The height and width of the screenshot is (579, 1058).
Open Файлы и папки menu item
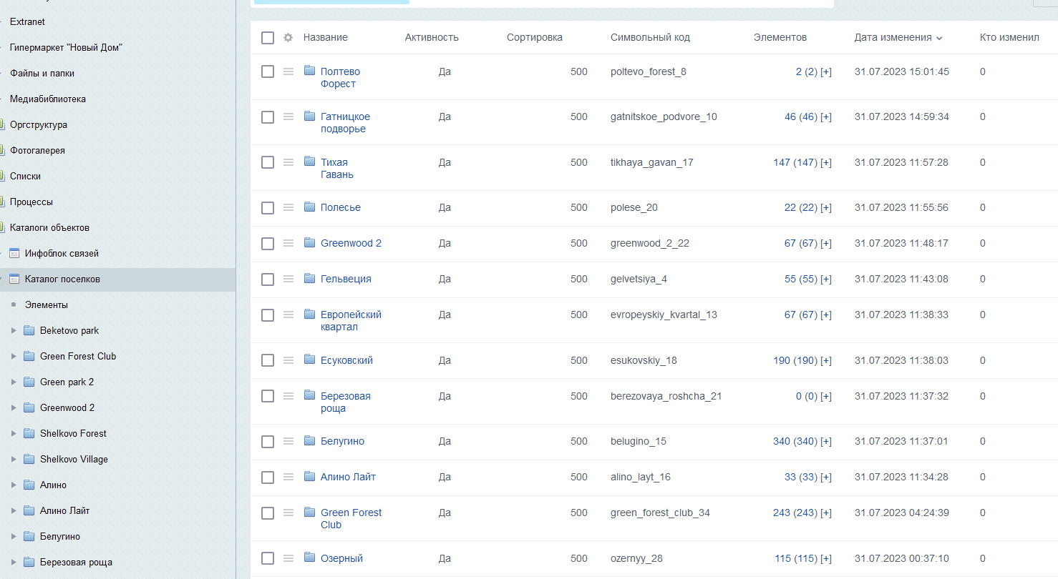(x=42, y=73)
